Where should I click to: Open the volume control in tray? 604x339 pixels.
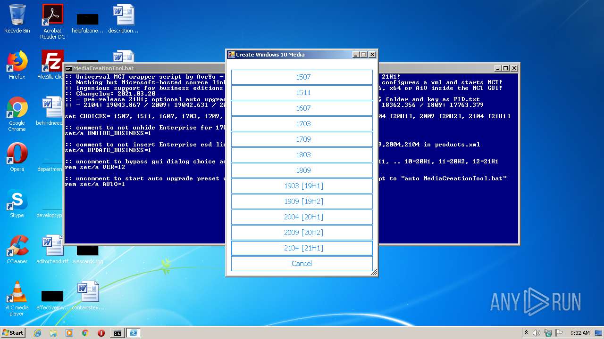(x=537, y=333)
